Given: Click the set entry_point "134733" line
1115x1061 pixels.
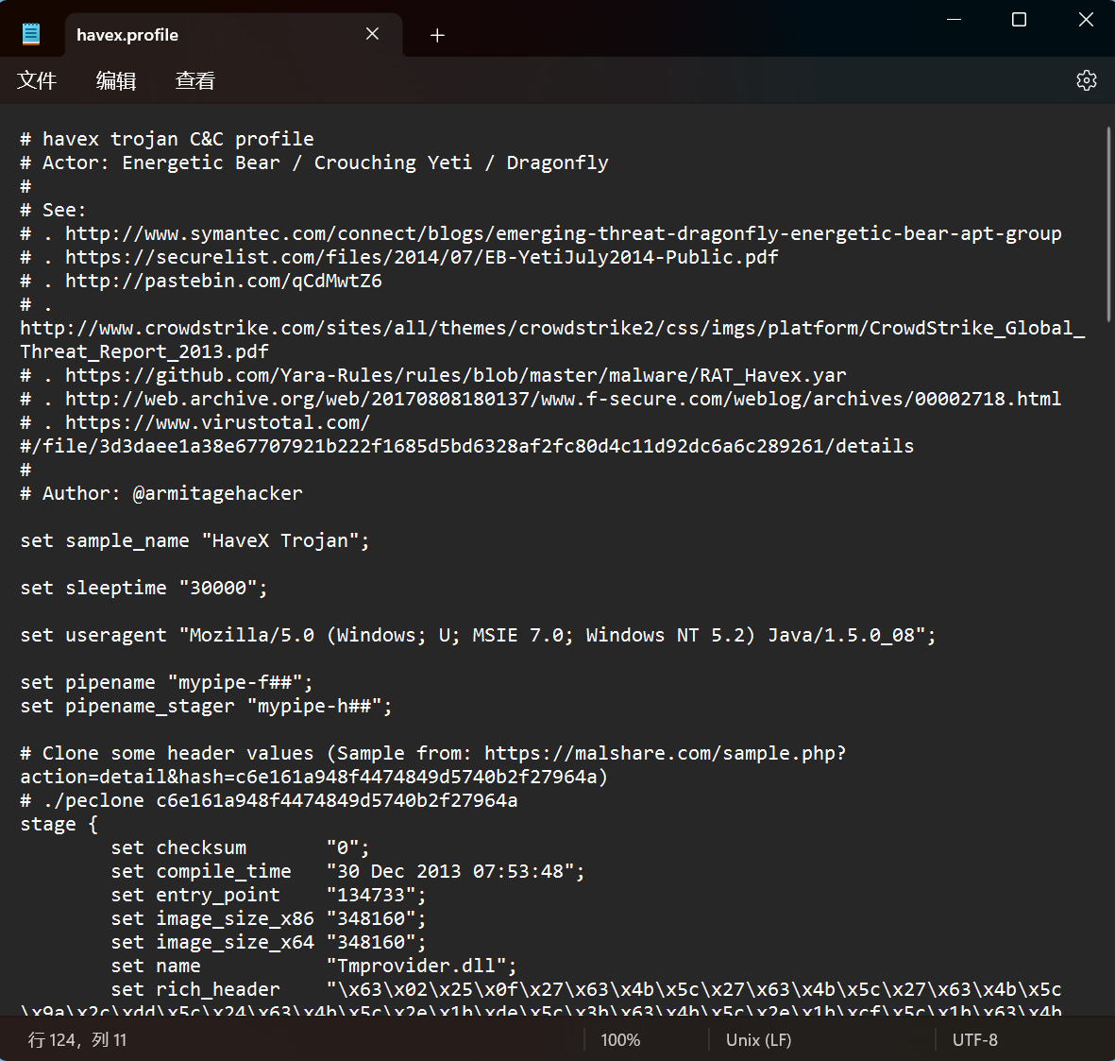Looking at the screenshot, I should [x=268, y=895].
